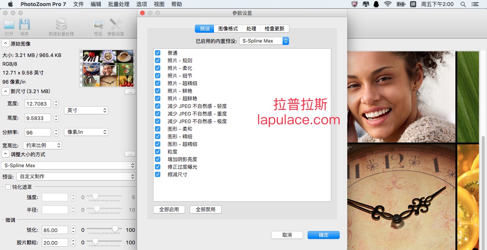Open the 像素/in resolution unit dropdown
Image resolution: width=487 pixels, height=250 pixels.
(x=86, y=132)
